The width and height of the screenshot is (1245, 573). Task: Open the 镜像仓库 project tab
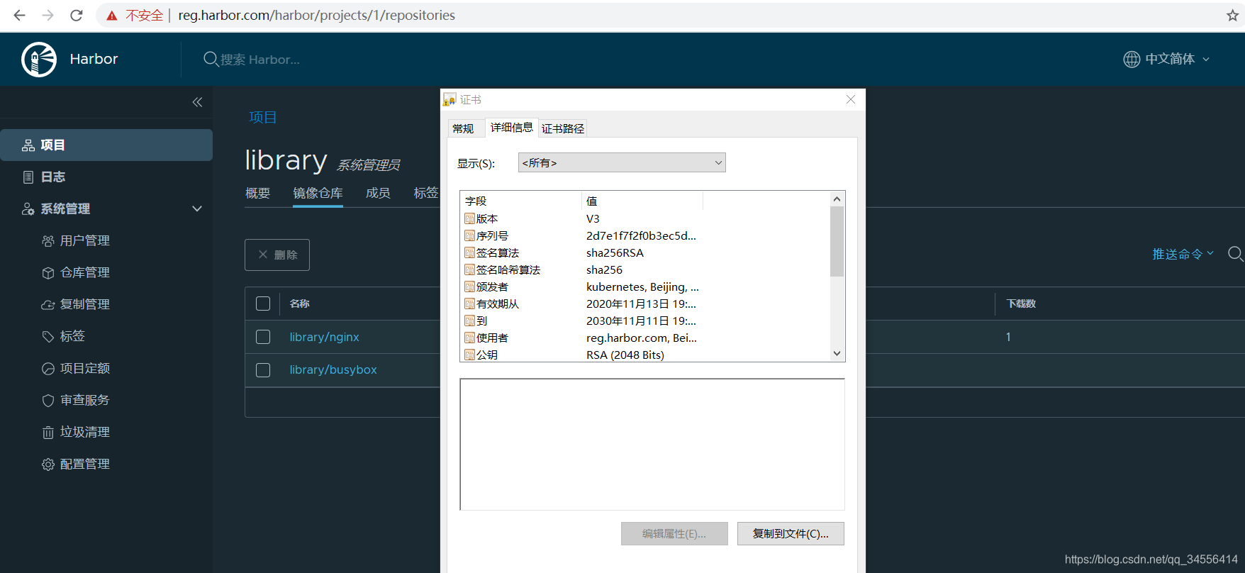pyautogui.click(x=318, y=193)
